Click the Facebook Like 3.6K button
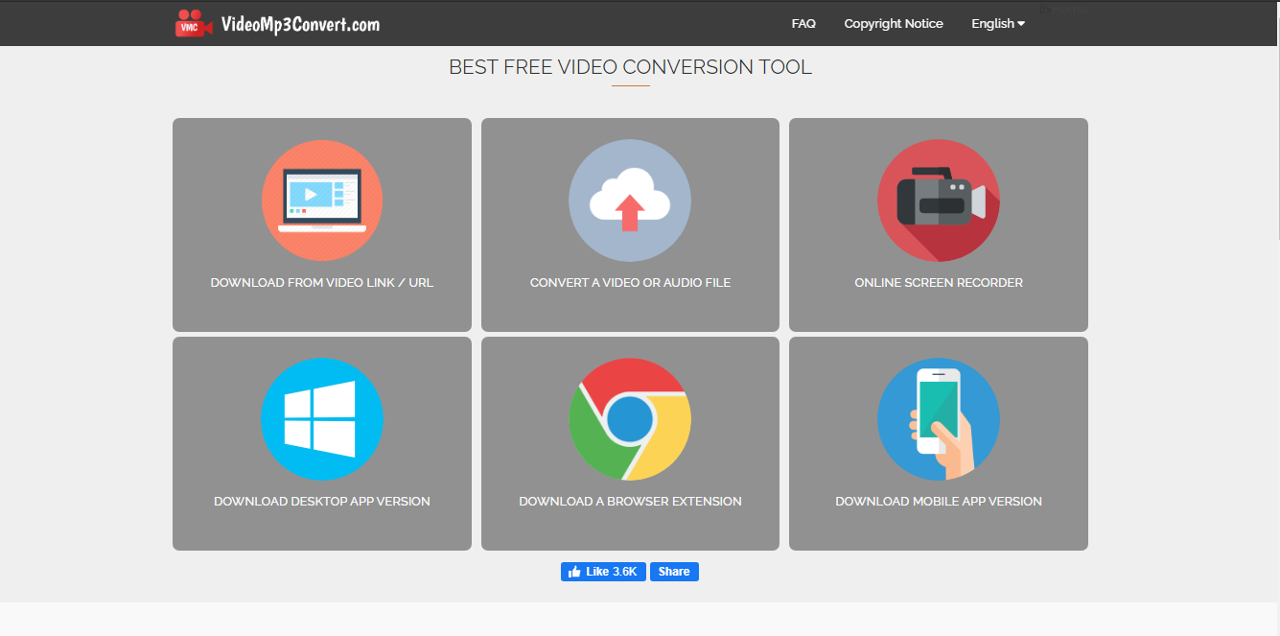This screenshot has width=1280, height=636. pyautogui.click(x=603, y=572)
